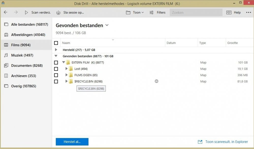
Task: Check the FILMS EIGEN folder checkbox
Action: pos(56,75)
